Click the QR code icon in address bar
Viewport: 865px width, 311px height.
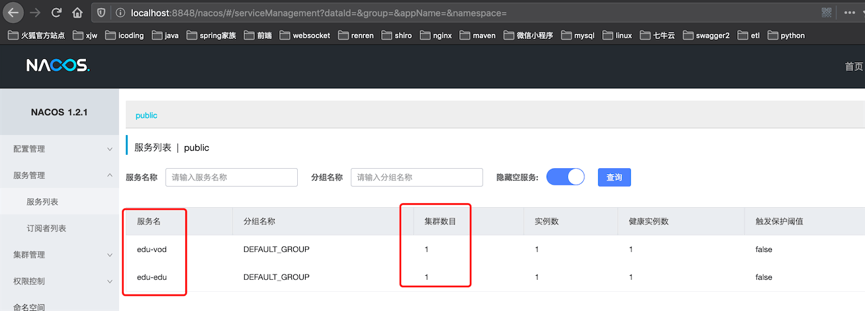[827, 13]
